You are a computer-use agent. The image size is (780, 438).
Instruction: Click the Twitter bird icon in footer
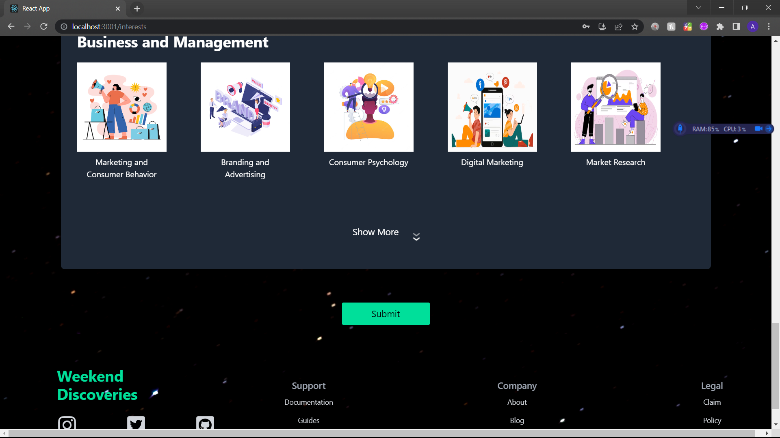click(136, 424)
